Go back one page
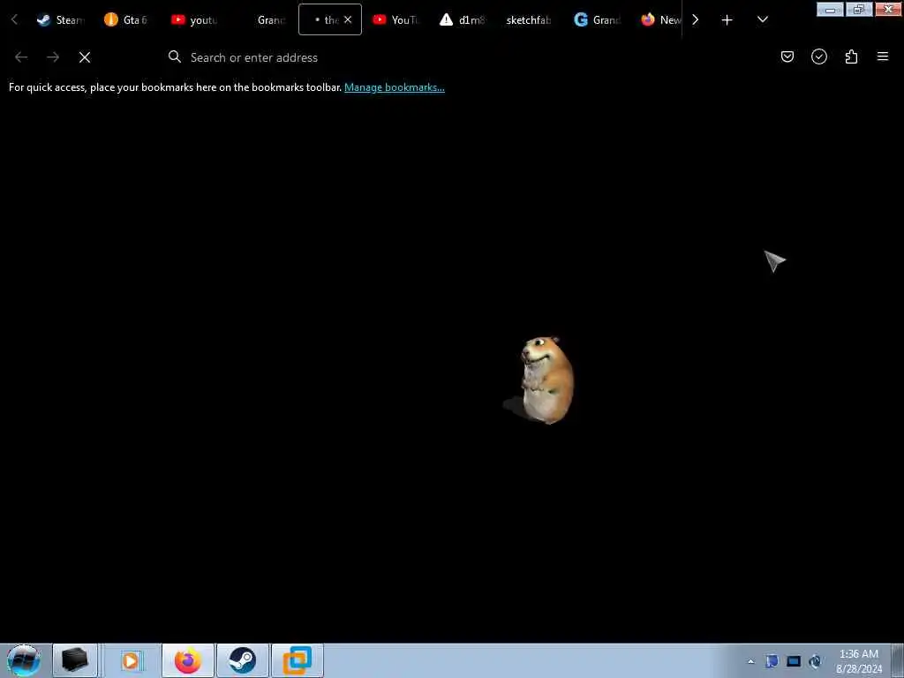 tap(21, 57)
